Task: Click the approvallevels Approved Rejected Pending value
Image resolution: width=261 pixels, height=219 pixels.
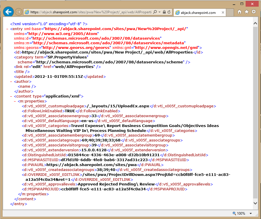Action: [116, 184]
